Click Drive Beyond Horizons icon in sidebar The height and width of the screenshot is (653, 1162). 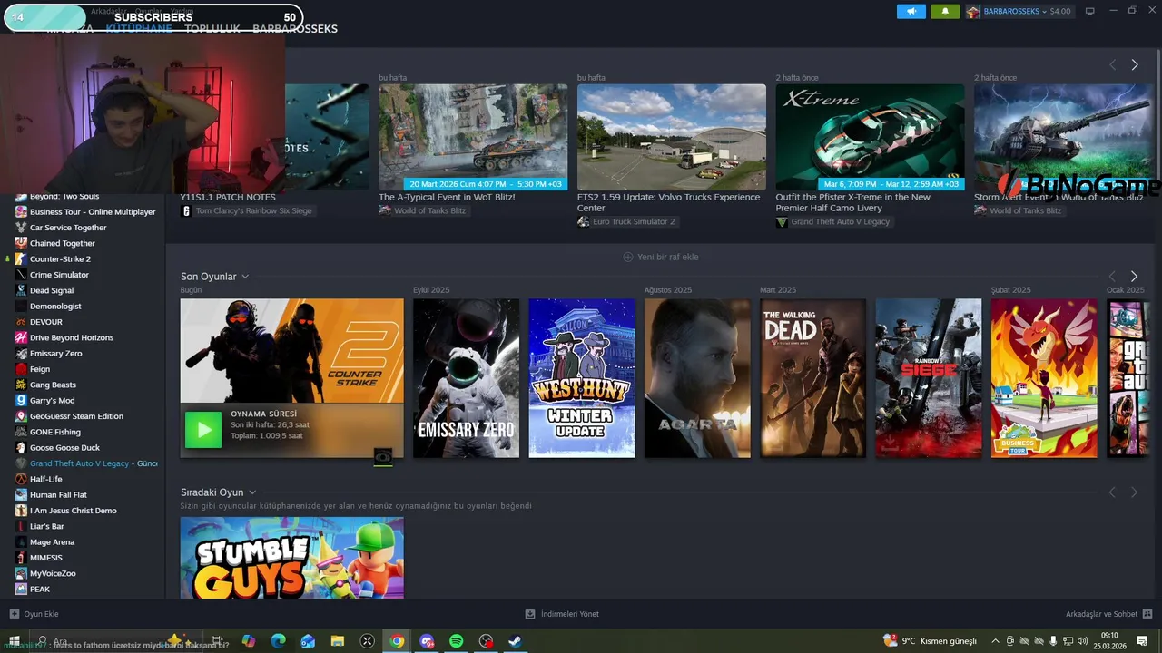pyautogui.click(x=21, y=337)
